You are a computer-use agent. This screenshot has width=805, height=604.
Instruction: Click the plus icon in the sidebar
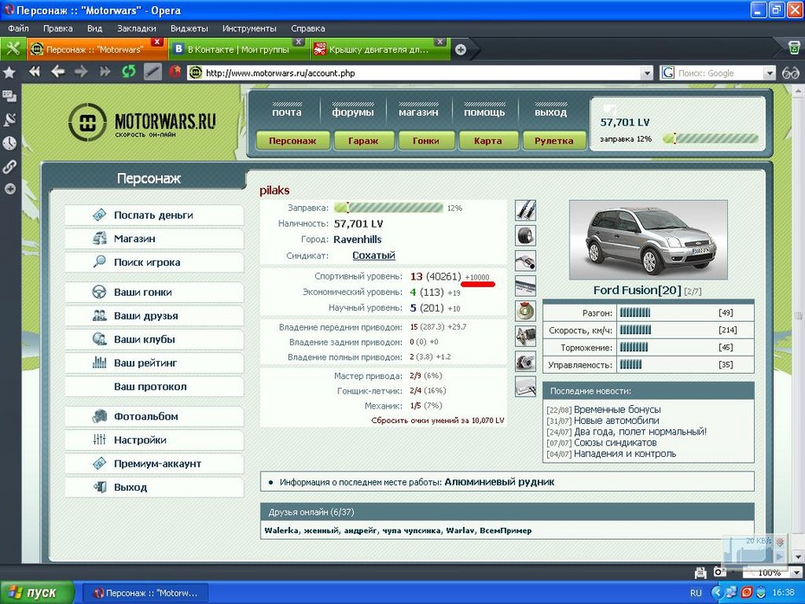pyautogui.click(x=10, y=189)
